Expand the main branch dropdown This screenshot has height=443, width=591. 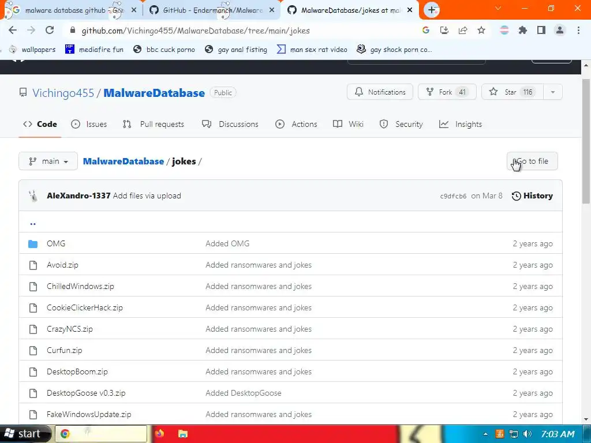pos(48,162)
